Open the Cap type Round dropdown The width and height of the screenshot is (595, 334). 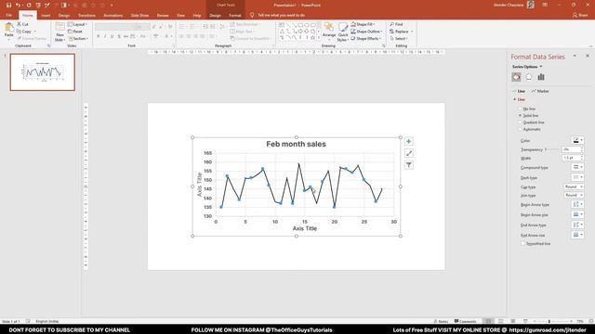(574, 187)
